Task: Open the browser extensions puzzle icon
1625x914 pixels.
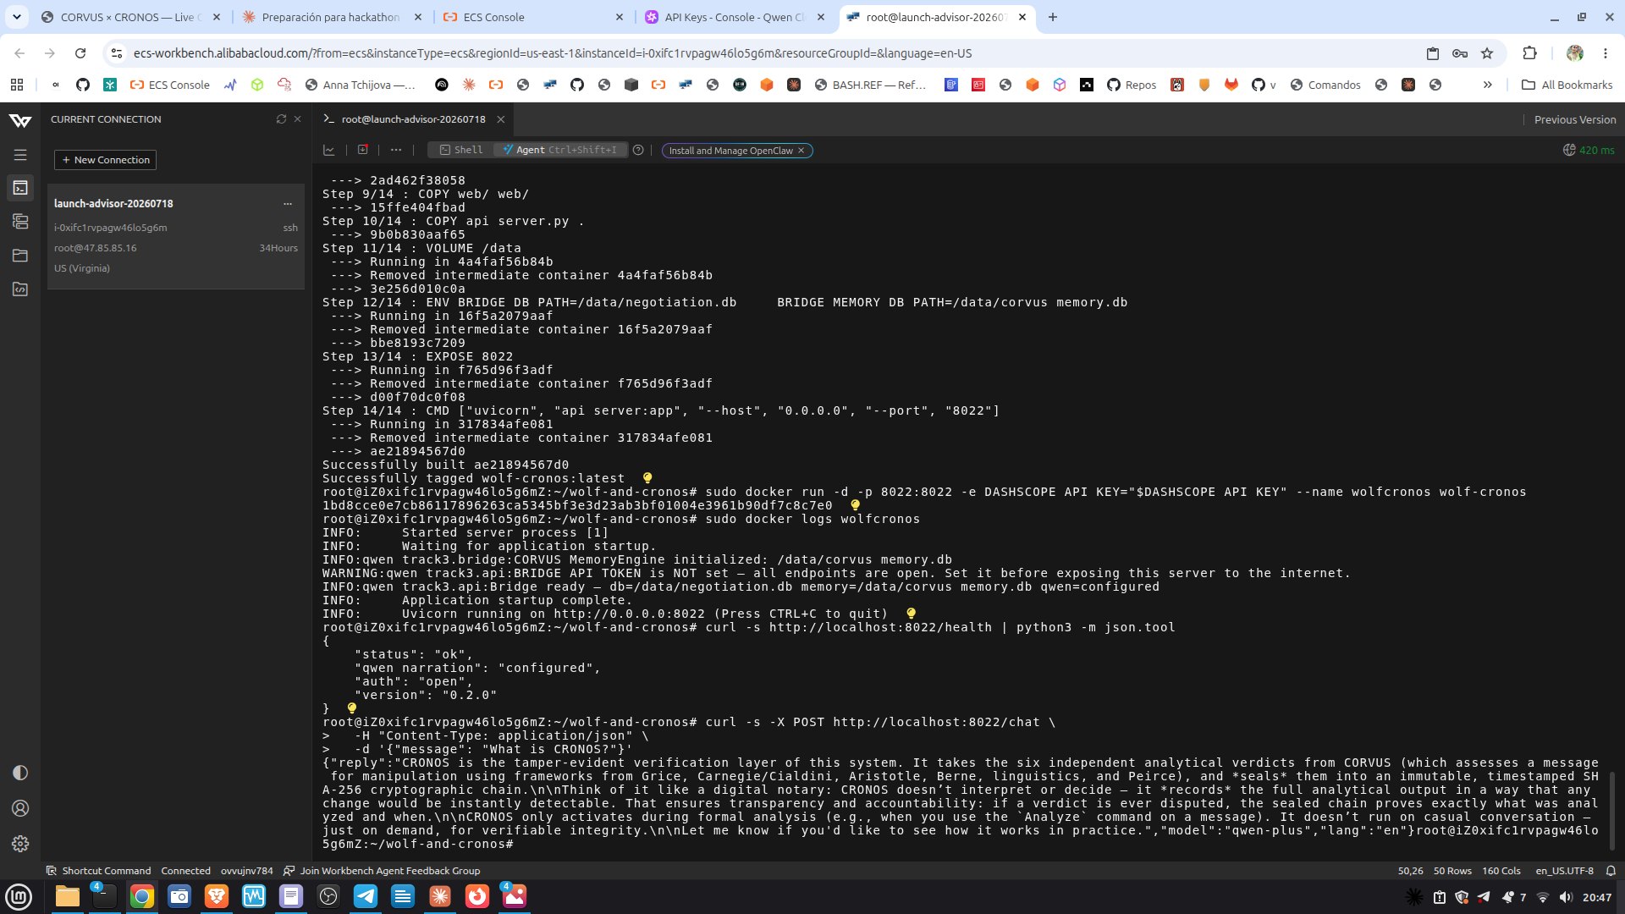Action: 1529,53
